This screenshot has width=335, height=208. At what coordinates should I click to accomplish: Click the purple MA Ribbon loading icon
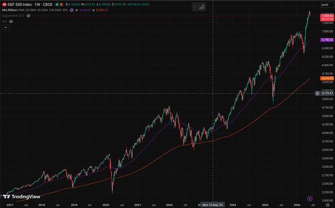pos(72,10)
